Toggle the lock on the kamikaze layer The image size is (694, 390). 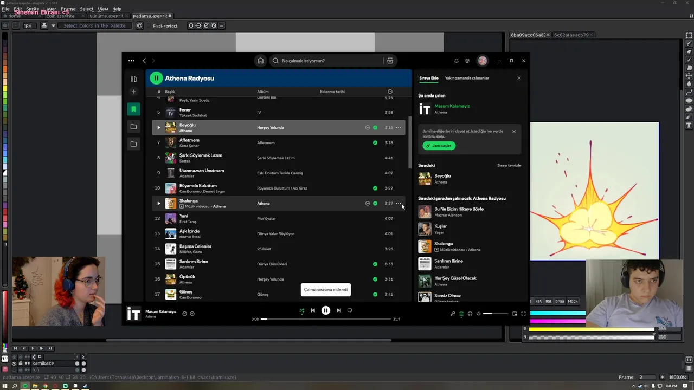[x=21, y=363]
